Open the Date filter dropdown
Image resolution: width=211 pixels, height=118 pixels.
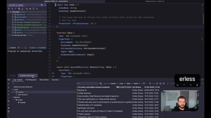coord(129,84)
